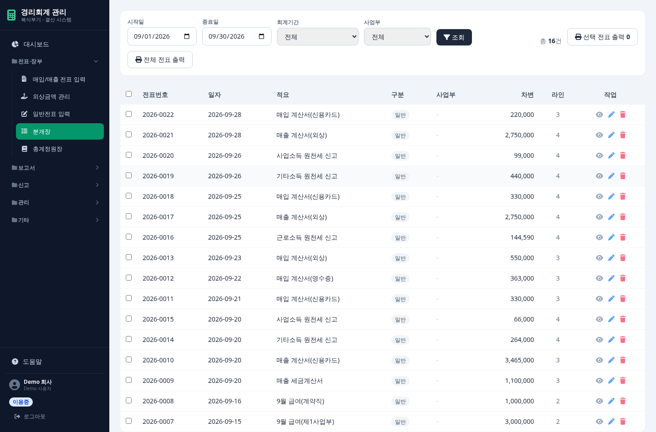Delete voucher 2026-0011 using trash icon

(x=623, y=299)
